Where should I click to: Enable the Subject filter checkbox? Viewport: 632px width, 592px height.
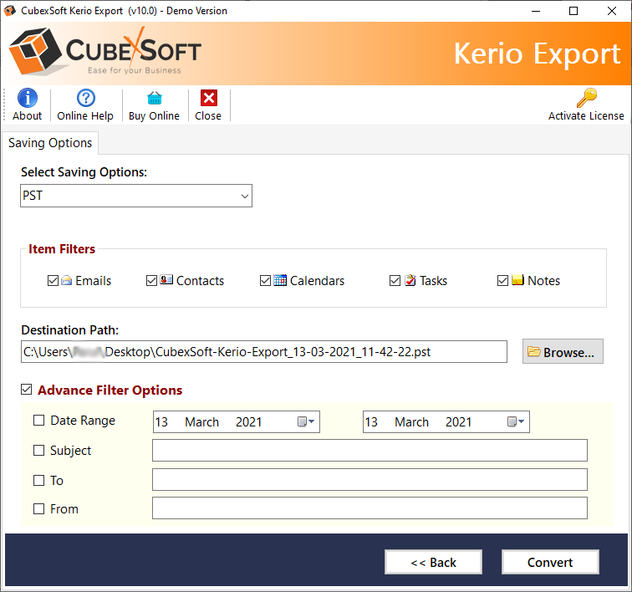38,450
